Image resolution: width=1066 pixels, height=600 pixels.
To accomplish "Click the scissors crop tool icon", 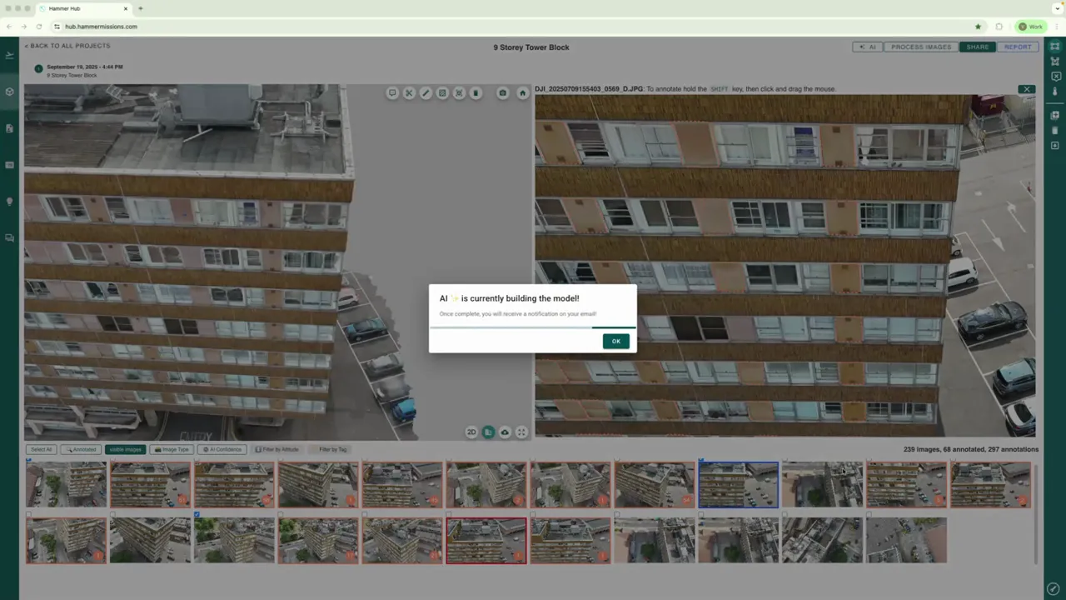I will click(409, 92).
